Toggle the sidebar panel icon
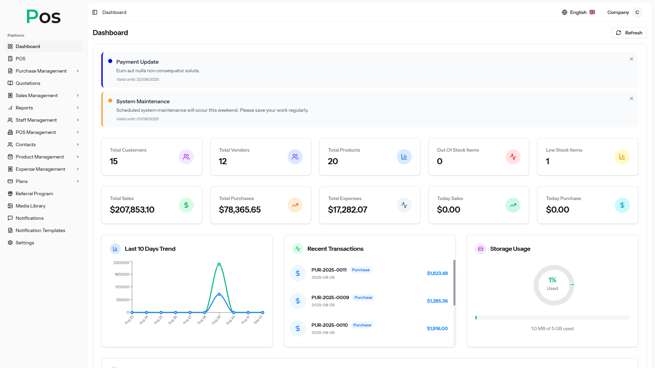This screenshot has height=368, width=655. [95, 12]
